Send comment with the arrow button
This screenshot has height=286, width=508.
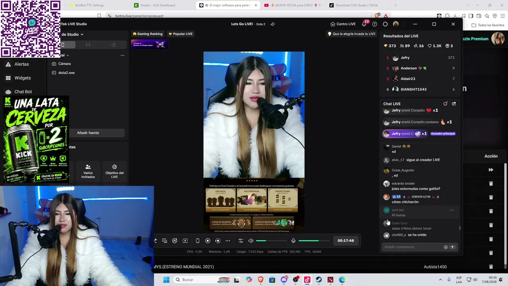tap(452, 247)
